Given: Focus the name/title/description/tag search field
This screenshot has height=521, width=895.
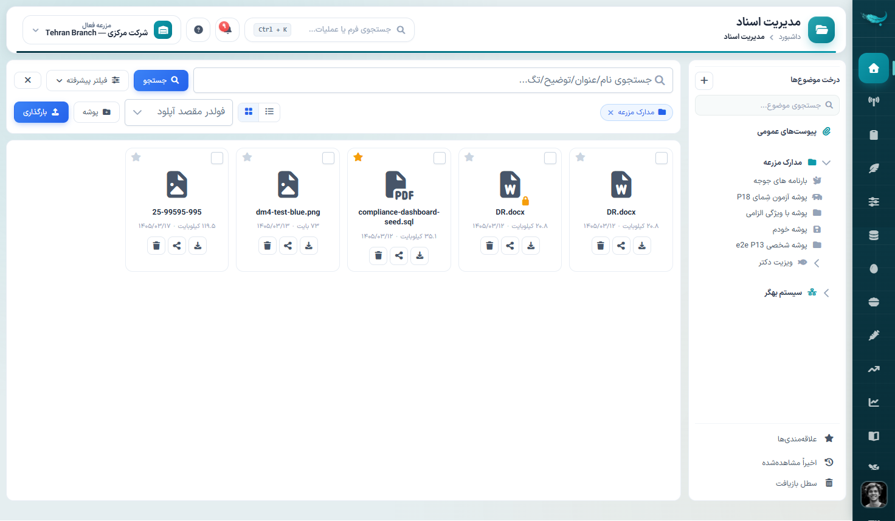Looking at the screenshot, I should [x=433, y=80].
